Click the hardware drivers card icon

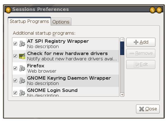pyautogui.click(x=22, y=56)
